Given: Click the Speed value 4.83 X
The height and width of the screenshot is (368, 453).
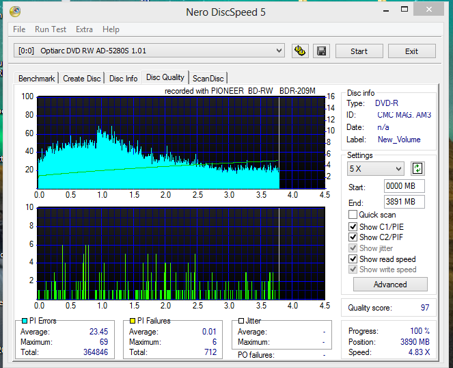Looking at the screenshot, I should (x=420, y=352).
